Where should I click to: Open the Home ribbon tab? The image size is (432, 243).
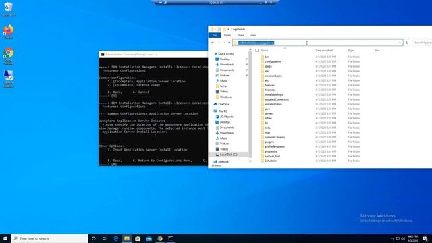[x=227, y=35]
